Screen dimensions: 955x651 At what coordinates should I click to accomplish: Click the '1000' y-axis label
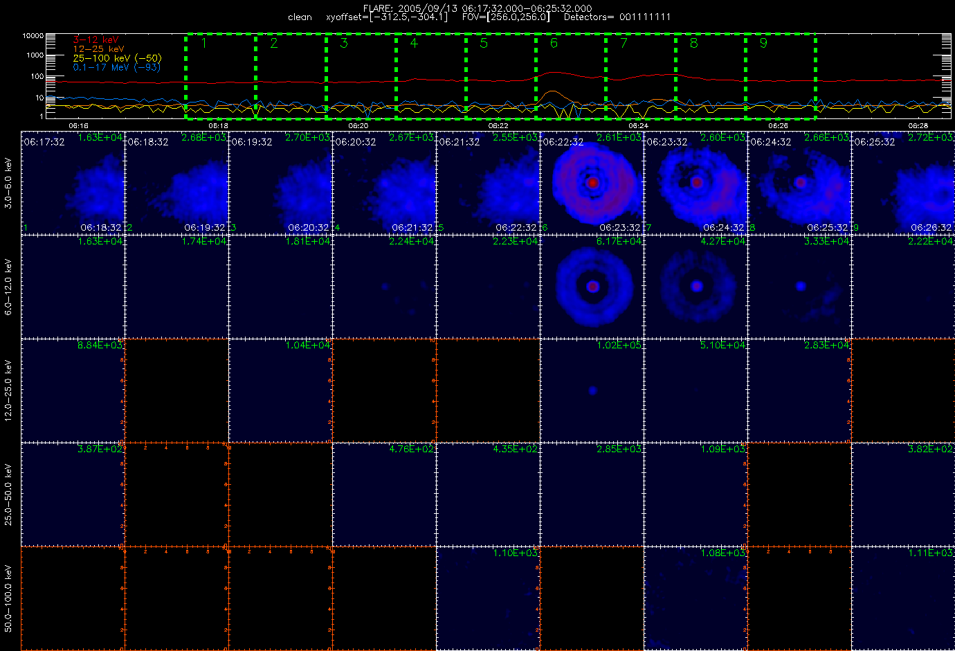pyautogui.click(x=35, y=55)
